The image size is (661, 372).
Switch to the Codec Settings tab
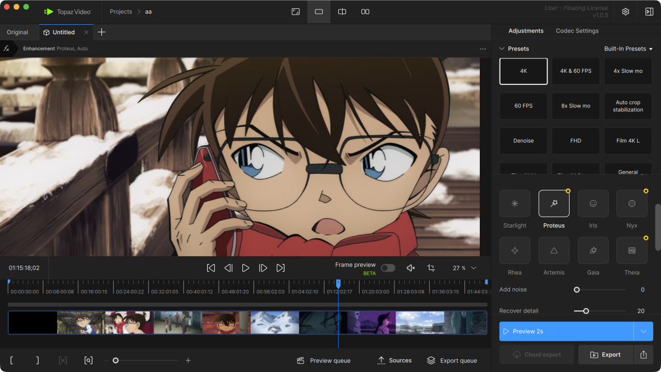point(577,31)
